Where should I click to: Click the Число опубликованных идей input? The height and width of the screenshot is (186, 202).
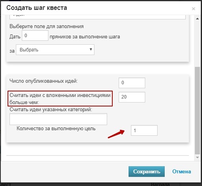point(132,83)
